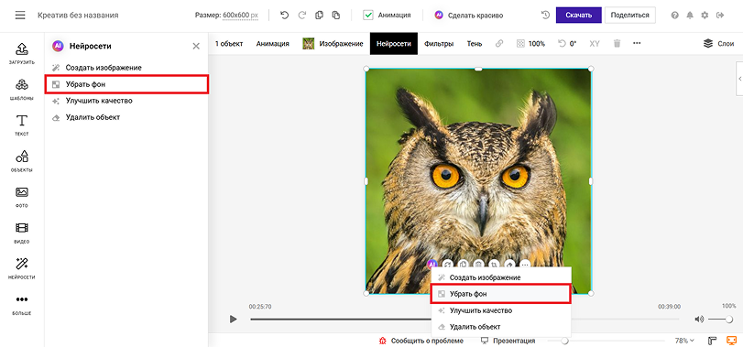The width and height of the screenshot is (743, 347).
Task: Click the trash icon on floating image toolbar
Action: pos(478,265)
